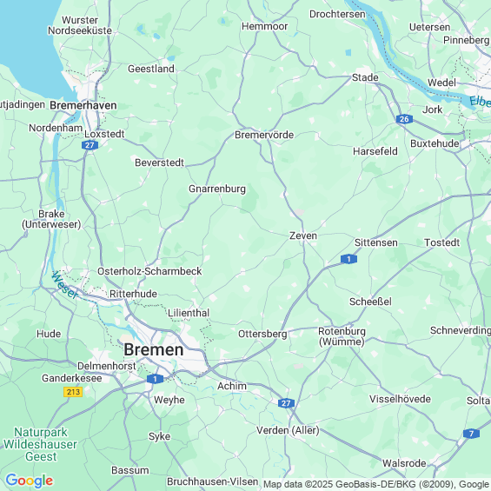Image resolution: width=491 pixels, height=491 pixels.
Task: Click the A26 highway shield near Jork
Action: [x=404, y=119]
